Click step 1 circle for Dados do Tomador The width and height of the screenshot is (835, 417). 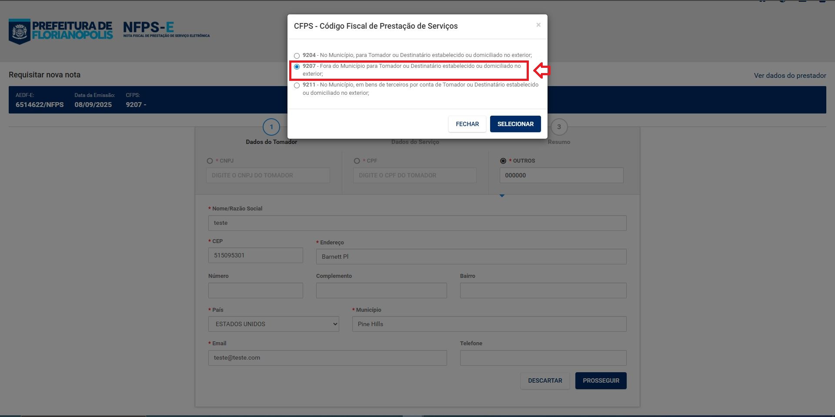[x=271, y=127]
